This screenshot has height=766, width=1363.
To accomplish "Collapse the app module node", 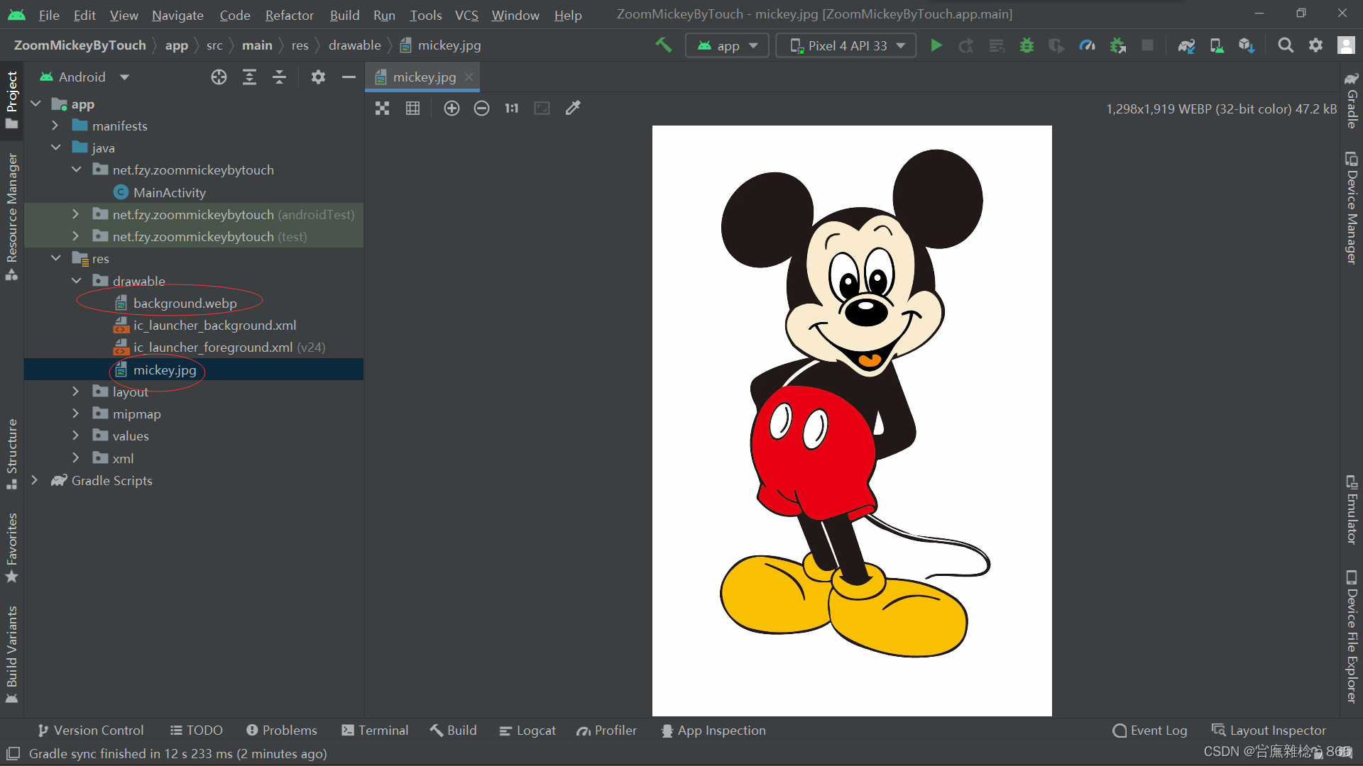I will [35, 104].
